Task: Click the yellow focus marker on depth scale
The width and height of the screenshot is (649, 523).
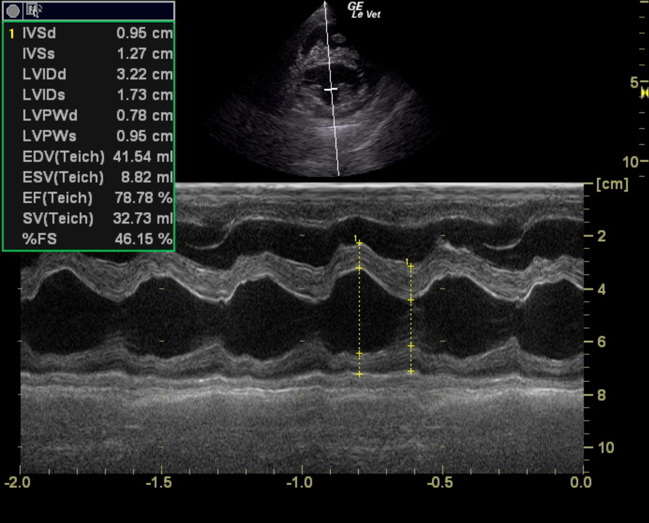Action: 645,93
